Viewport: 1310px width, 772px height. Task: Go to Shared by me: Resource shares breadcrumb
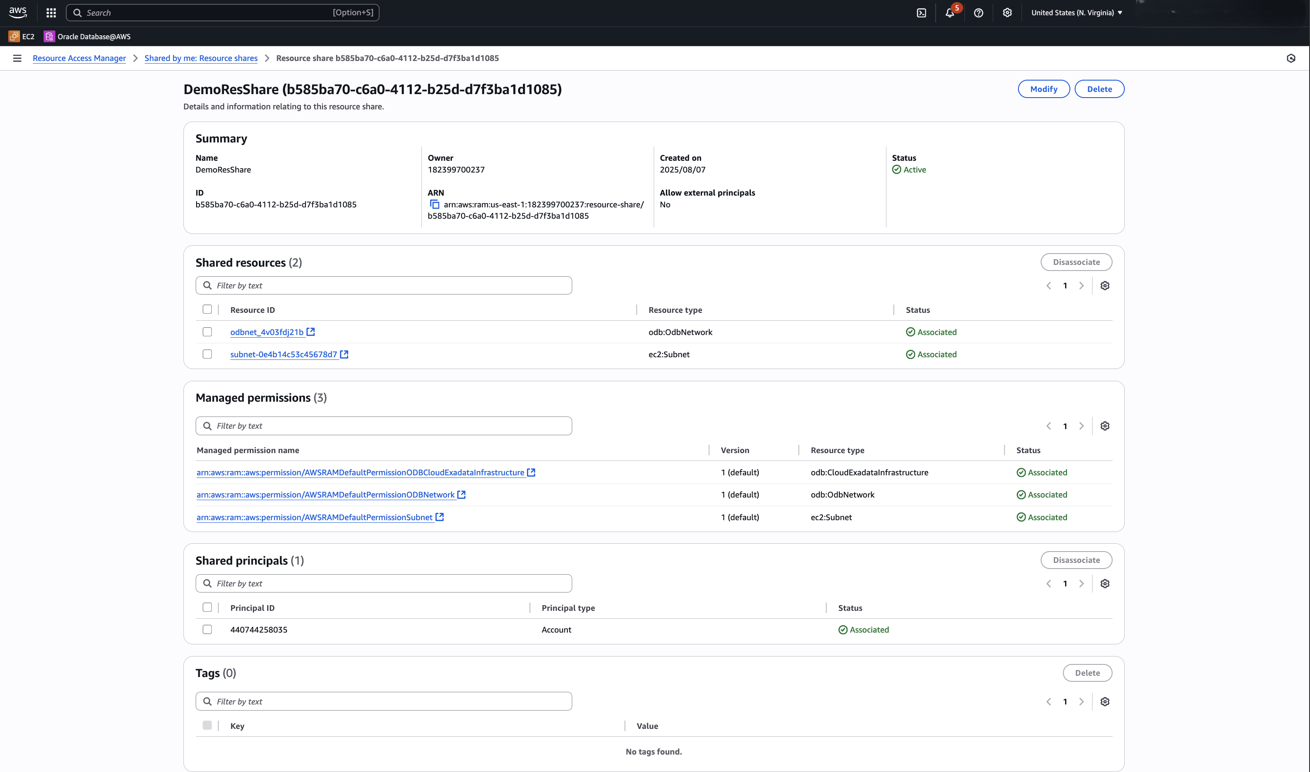pos(201,58)
